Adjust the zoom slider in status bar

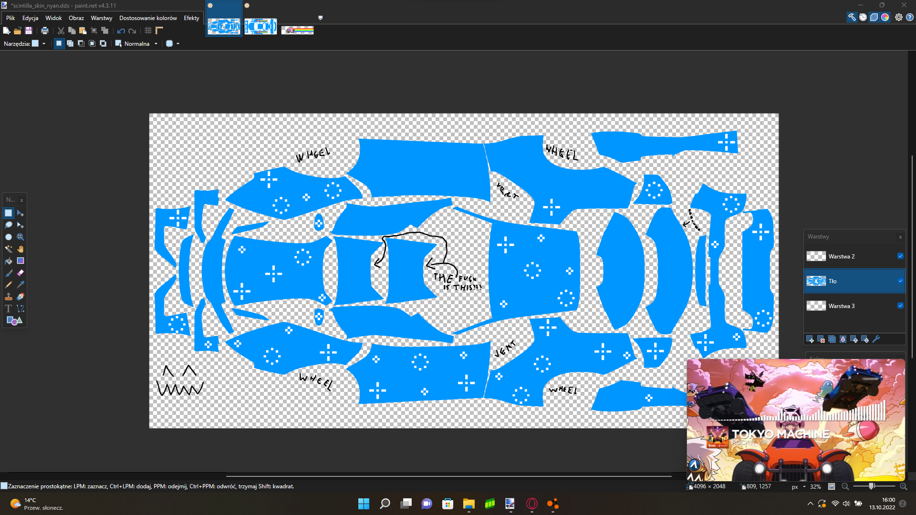871,486
